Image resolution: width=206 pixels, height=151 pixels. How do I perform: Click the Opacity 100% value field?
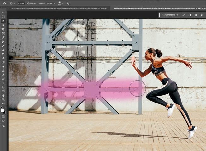click(x=50, y=3)
